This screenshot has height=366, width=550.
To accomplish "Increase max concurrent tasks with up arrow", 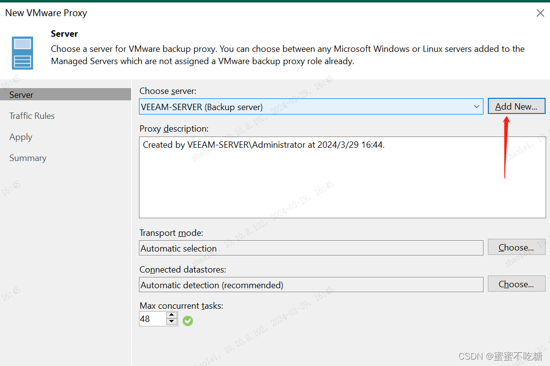I will point(172,315).
